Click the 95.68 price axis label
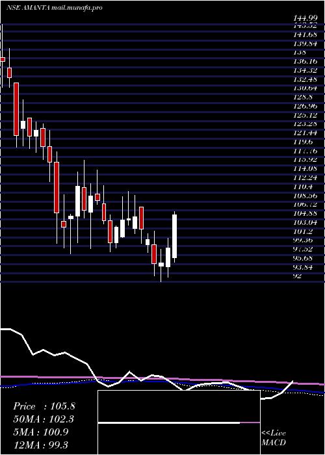The width and height of the screenshot is (325, 455). [x=304, y=258]
